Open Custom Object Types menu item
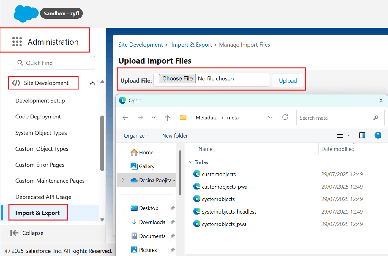 42,149
